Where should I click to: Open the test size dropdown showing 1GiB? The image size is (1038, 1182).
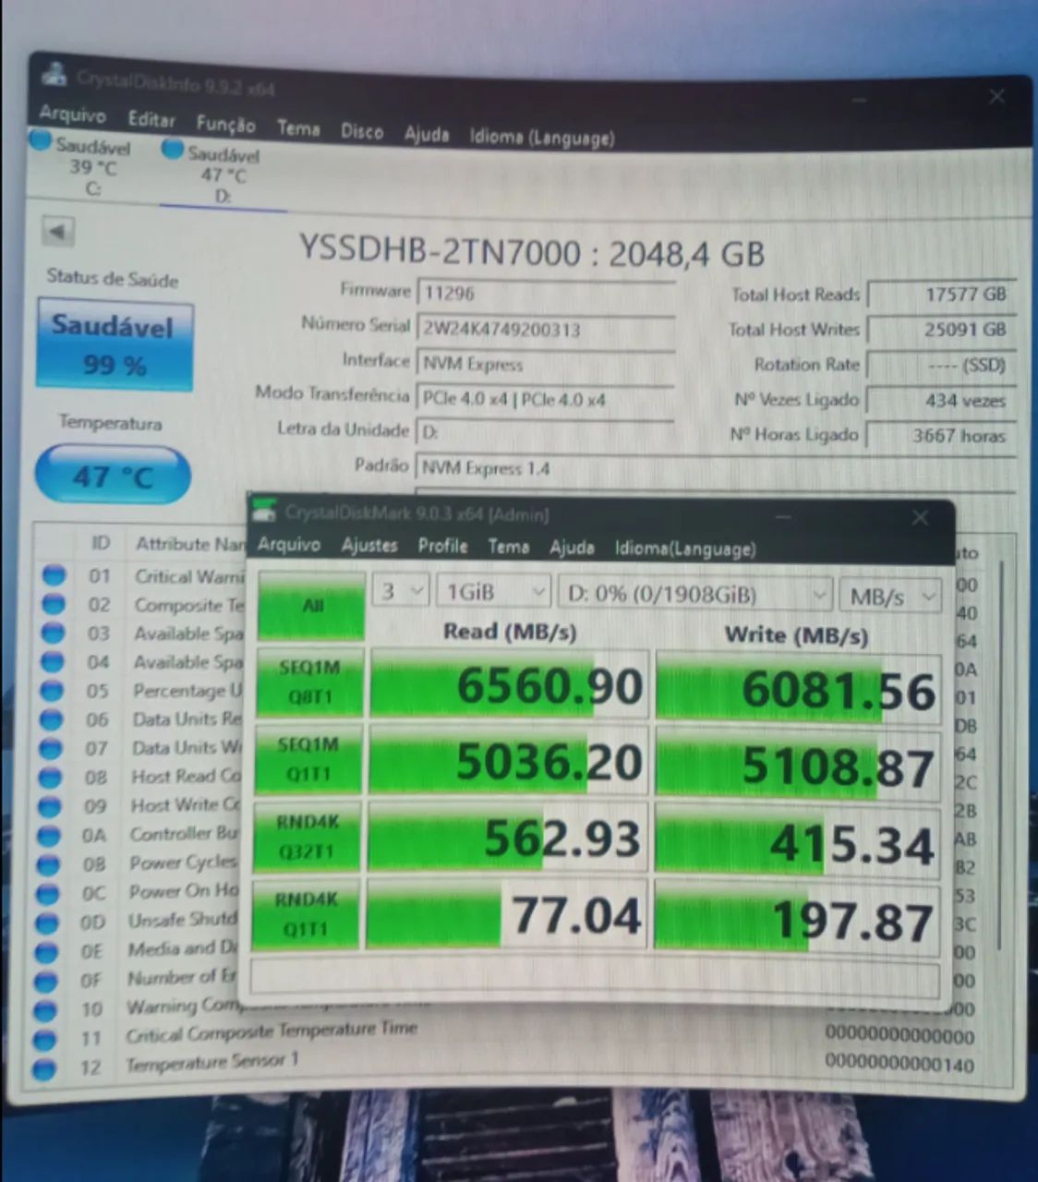coord(494,592)
